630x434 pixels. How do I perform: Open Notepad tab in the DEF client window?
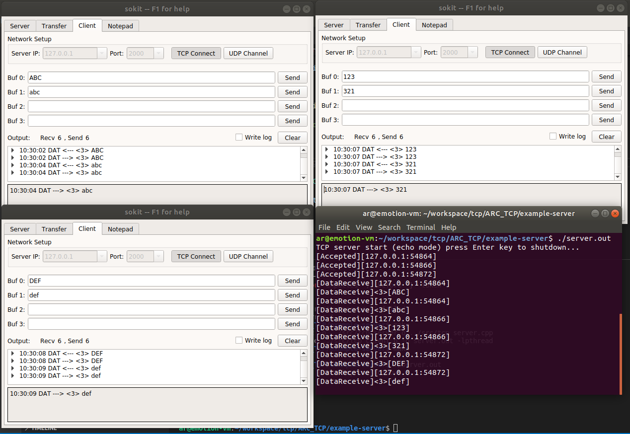pyautogui.click(x=120, y=229)
